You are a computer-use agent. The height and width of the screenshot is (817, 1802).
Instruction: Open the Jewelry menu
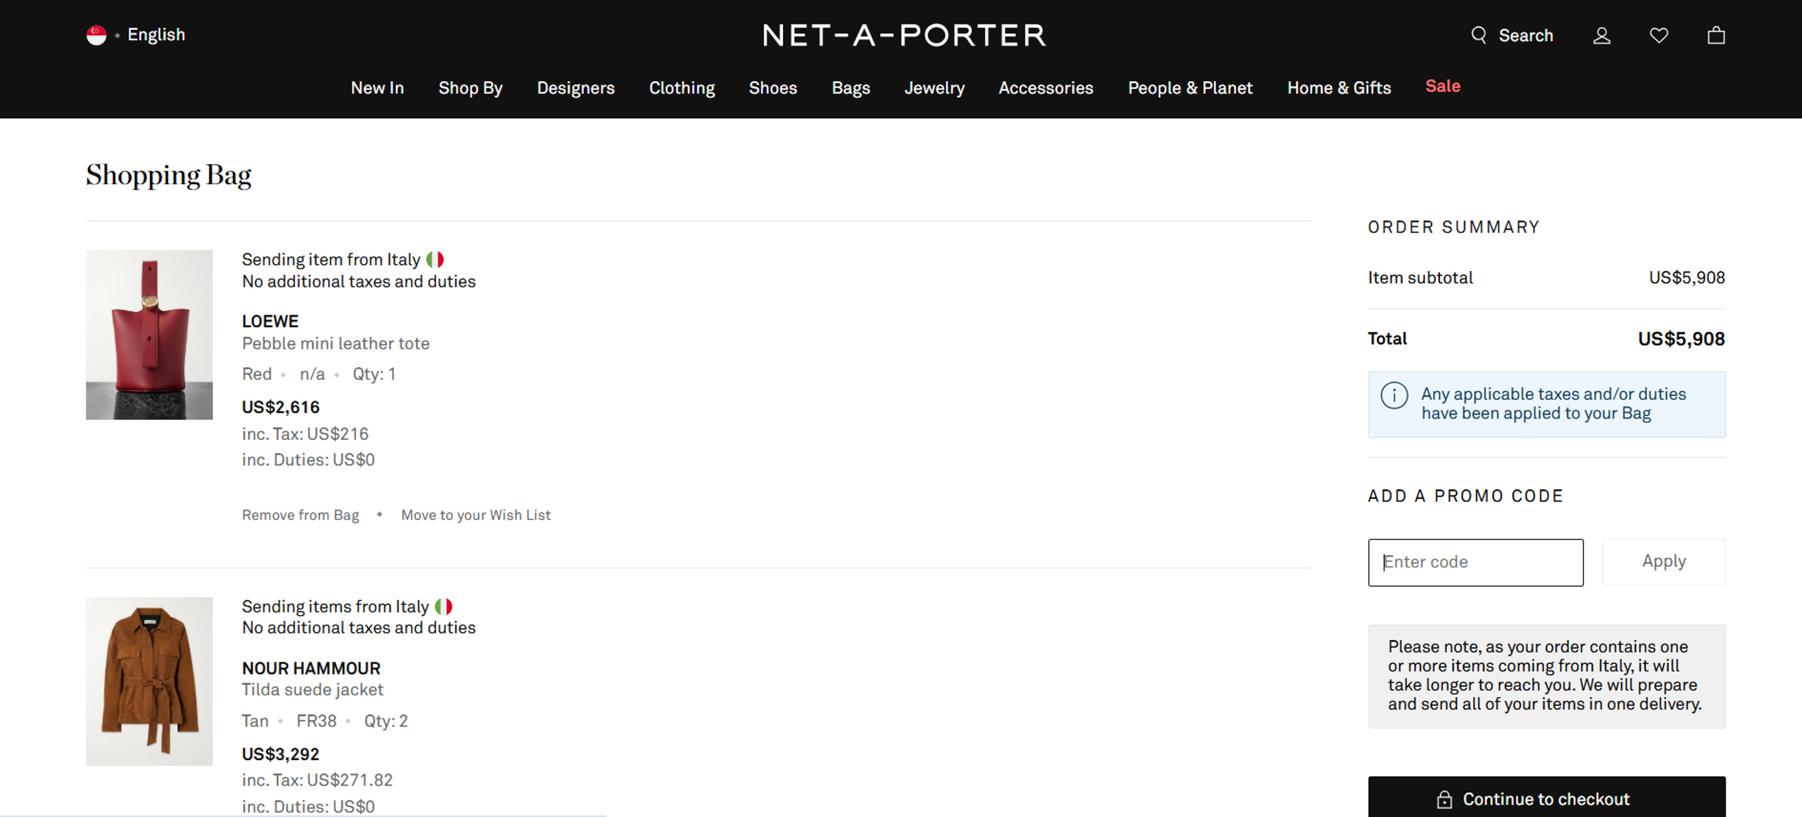coord(934,87)
